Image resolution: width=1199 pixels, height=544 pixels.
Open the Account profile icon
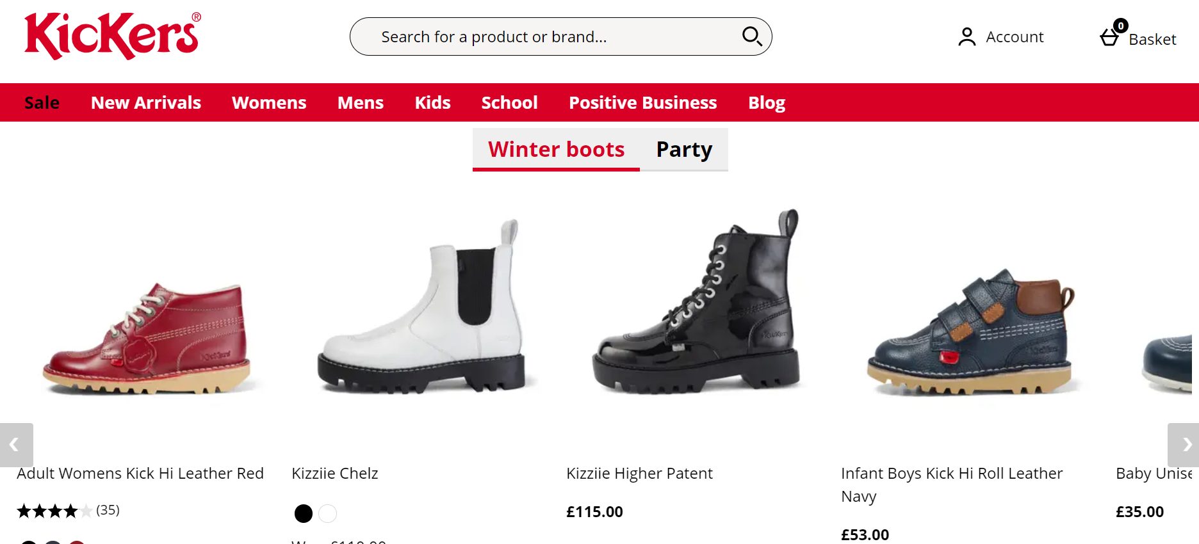967,37
